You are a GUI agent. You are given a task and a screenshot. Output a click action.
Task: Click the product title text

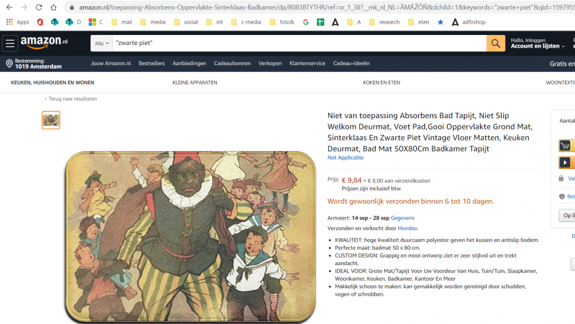pyautogui.click(x=430, y=132)
